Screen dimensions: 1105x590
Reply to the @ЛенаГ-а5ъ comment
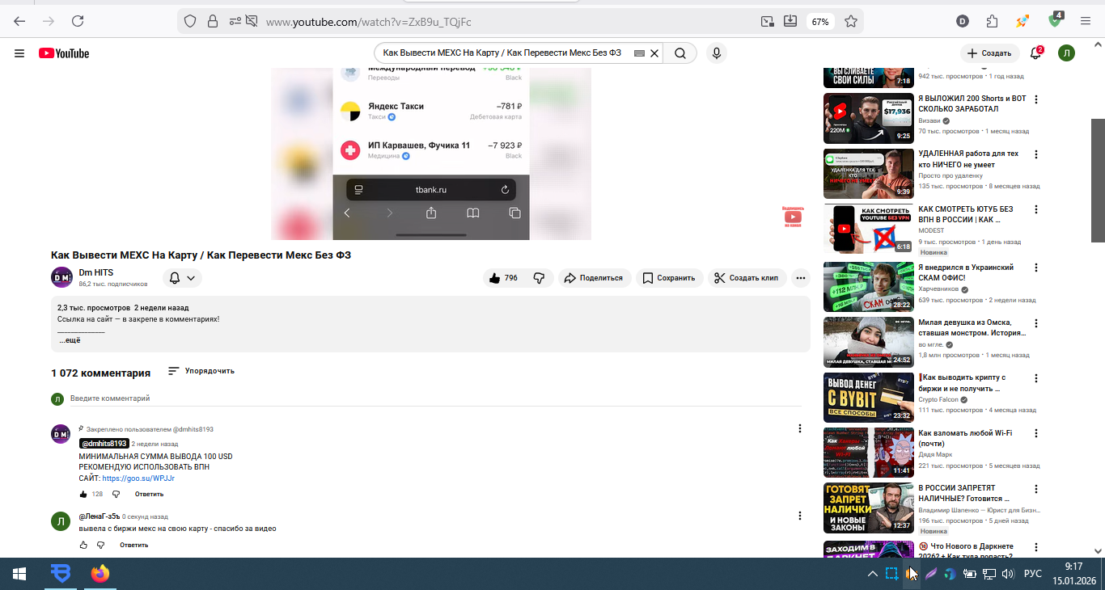[134, 545]
